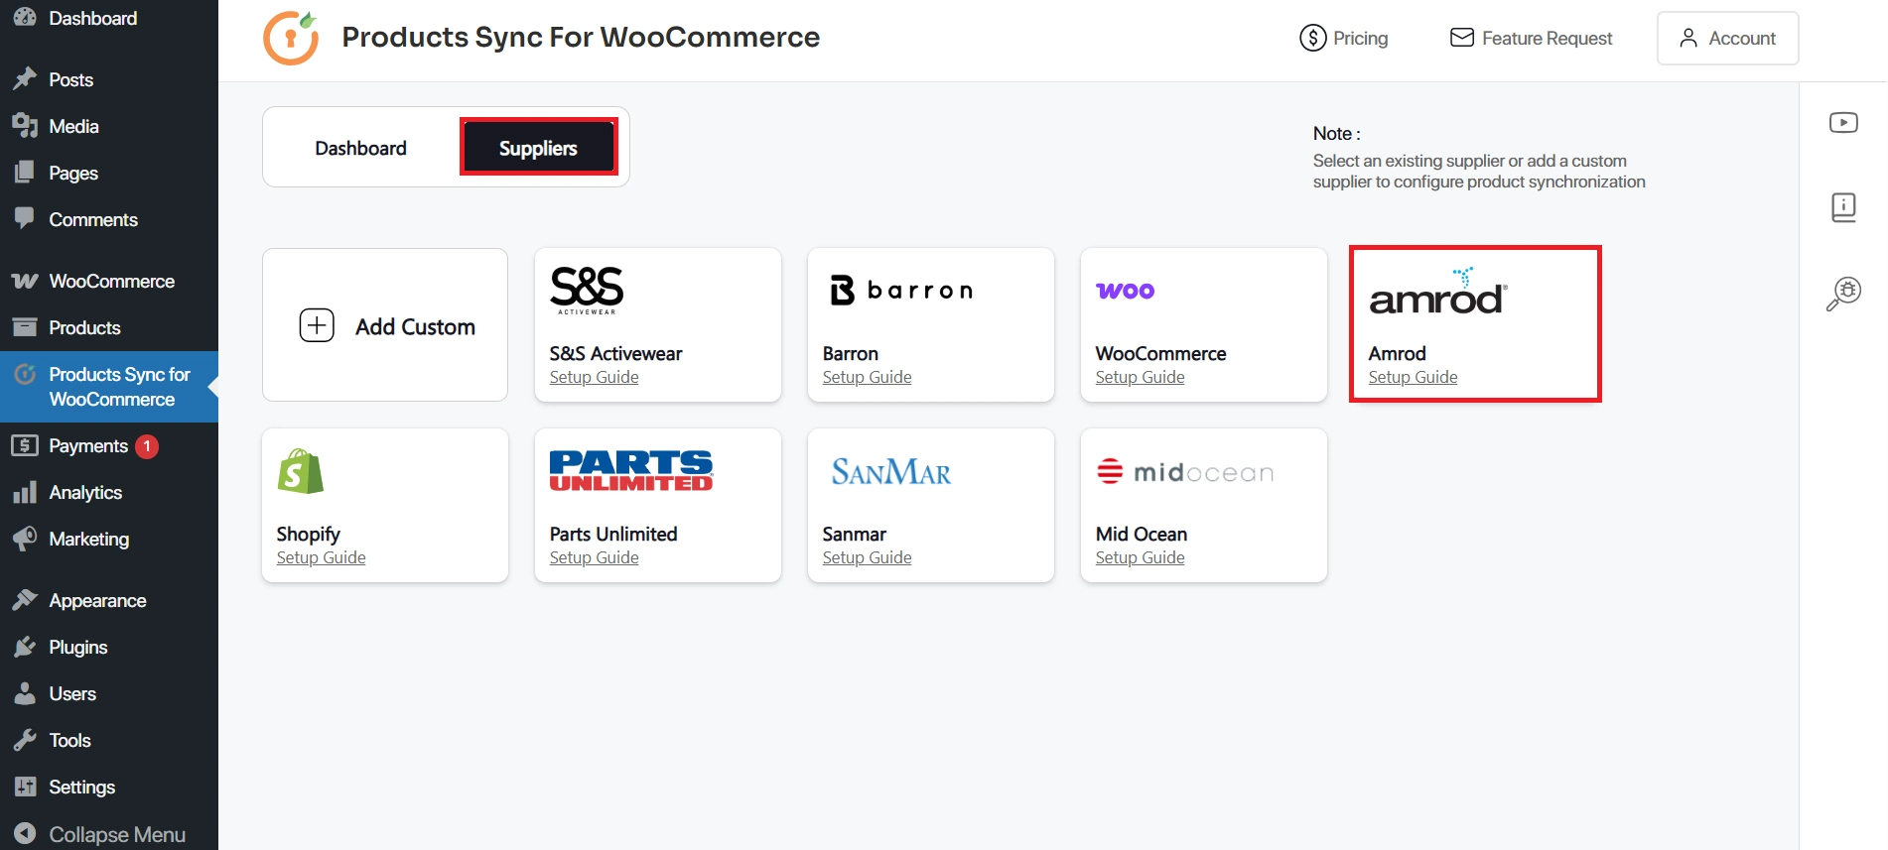Open the Amrod Setup Guide link
The width and height of the screenshot is (1888, 850).
pos(1412,376)
